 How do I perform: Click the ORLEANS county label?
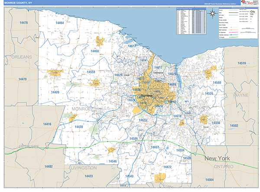point(22,57)
